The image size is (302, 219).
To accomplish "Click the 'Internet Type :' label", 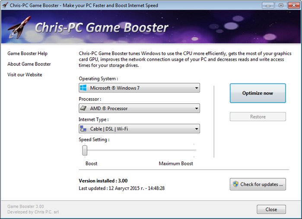I will click(x=93, y=119).
